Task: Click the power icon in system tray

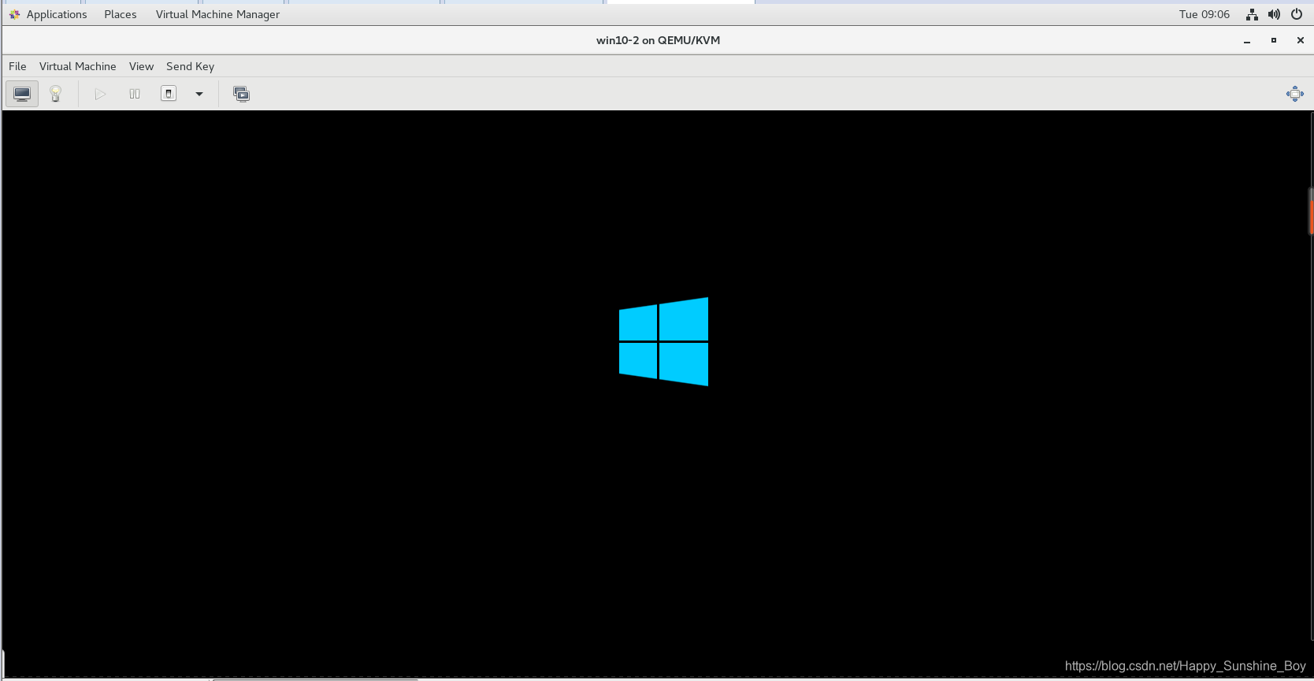Action: (1297, 14)
